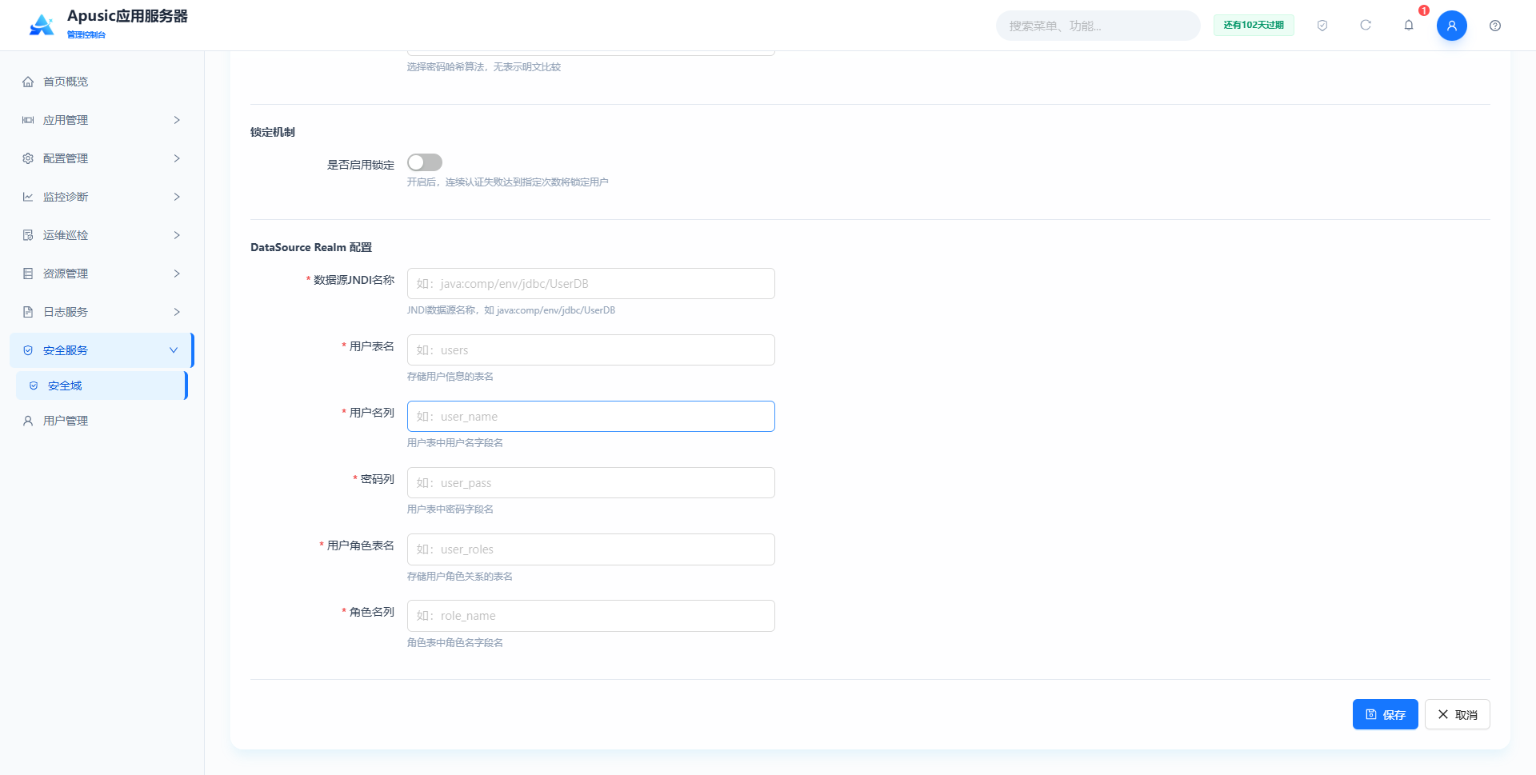1536x775 pixels.
Task: Click the 监控诊断 chart icon
Action: point(28,197)
